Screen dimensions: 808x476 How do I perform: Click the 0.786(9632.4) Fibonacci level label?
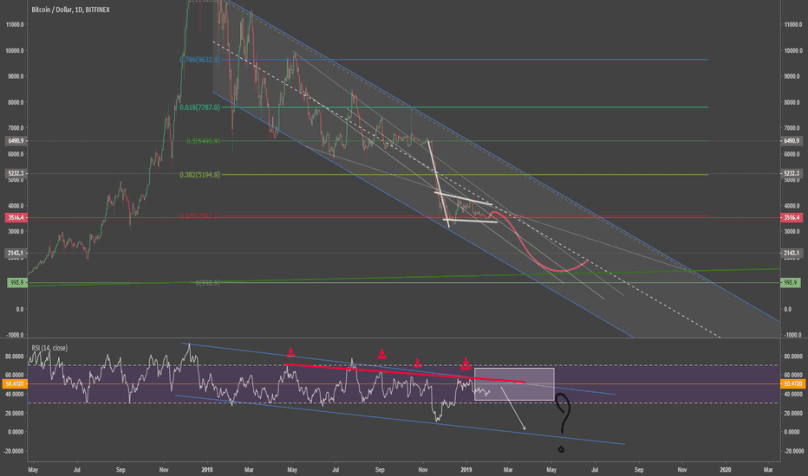click(x=199, y=60)
